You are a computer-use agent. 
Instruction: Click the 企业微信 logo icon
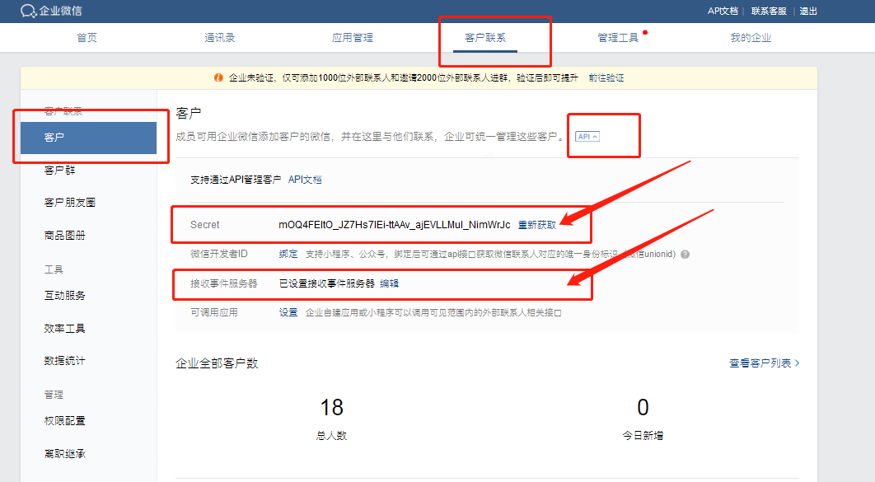29,11
